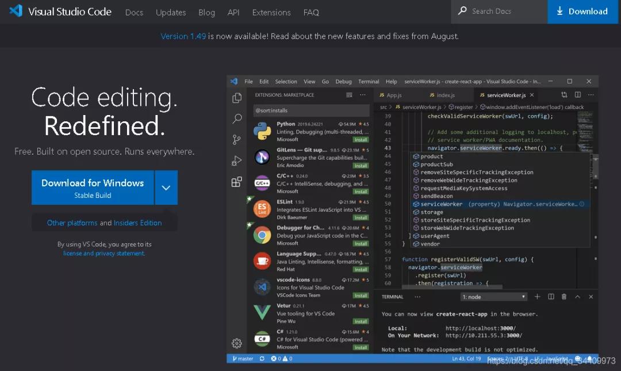Open the Manage gear icon
The image size is (621, 371).
pos(237,343)
